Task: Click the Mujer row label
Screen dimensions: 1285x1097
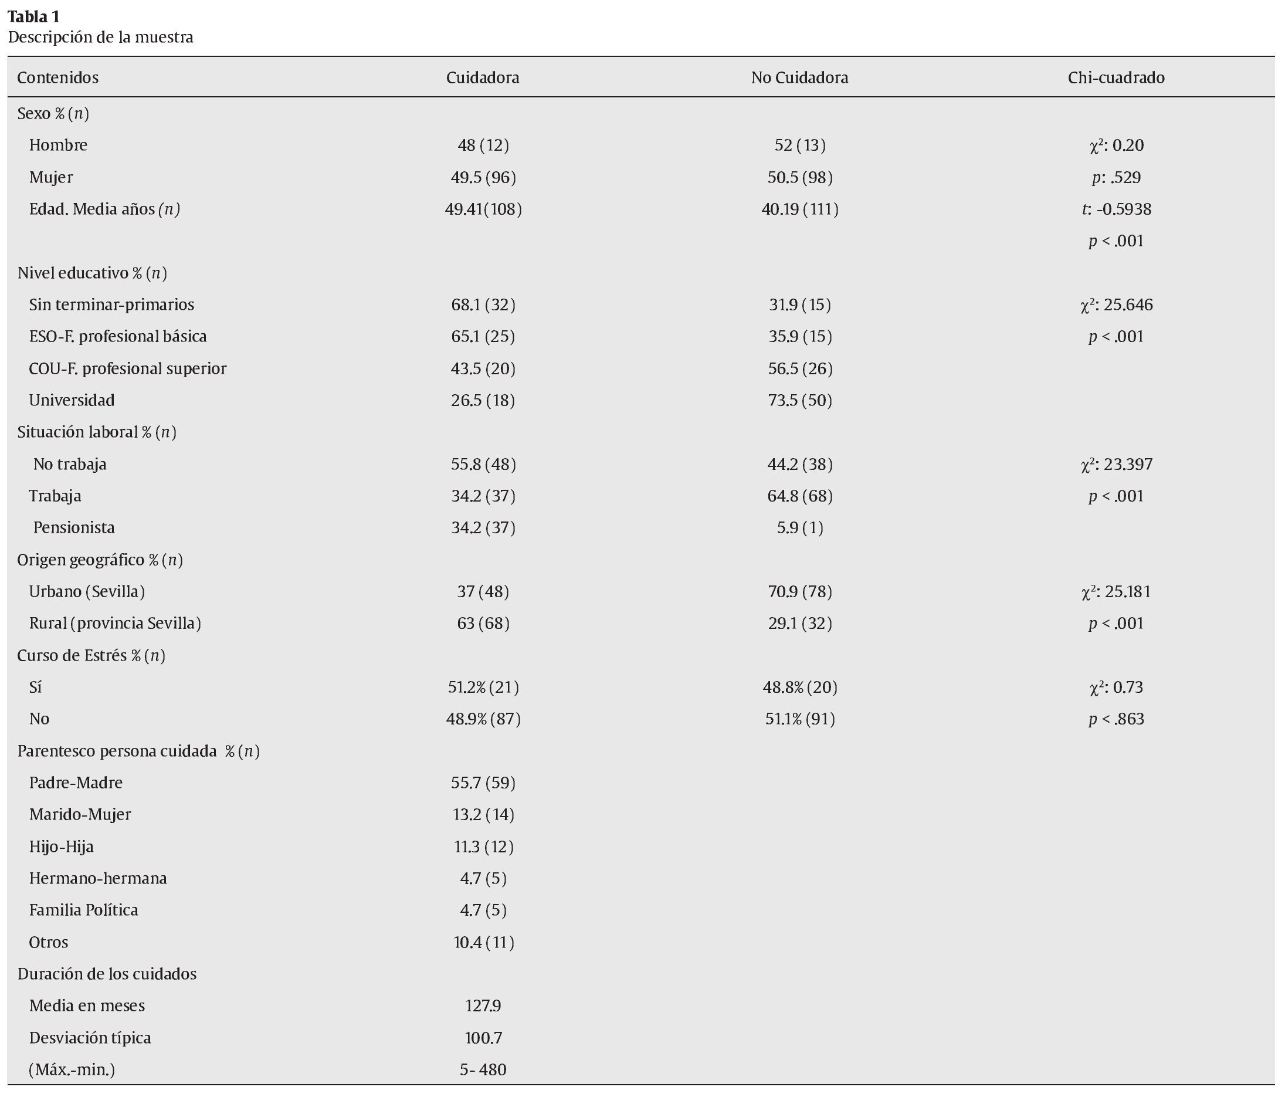Action: coord(51,177)
